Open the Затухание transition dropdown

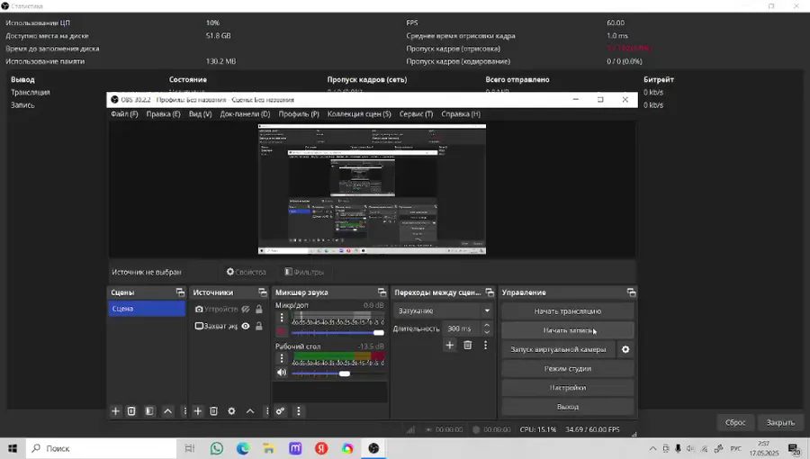pyautogui.click(x=444, y=310)
